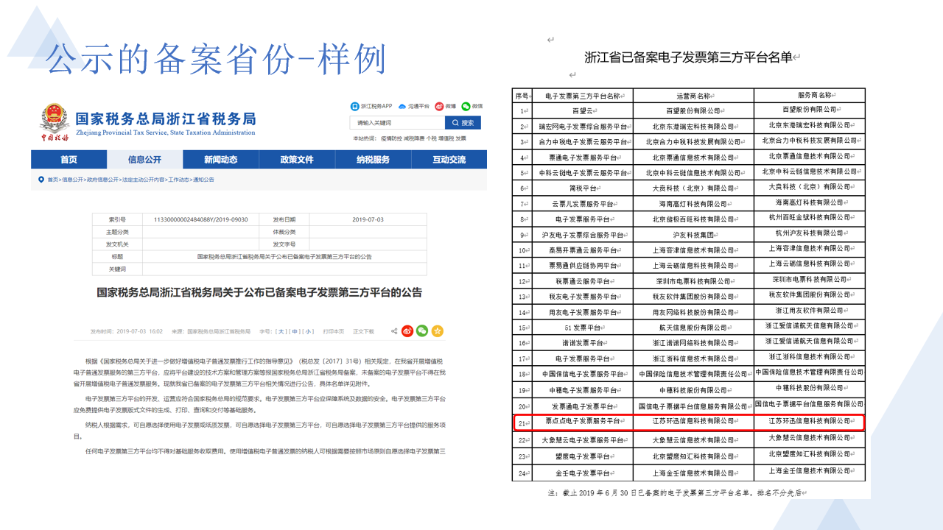
Task: Click the yellow star favorite icon
Action: click(438, 331)
